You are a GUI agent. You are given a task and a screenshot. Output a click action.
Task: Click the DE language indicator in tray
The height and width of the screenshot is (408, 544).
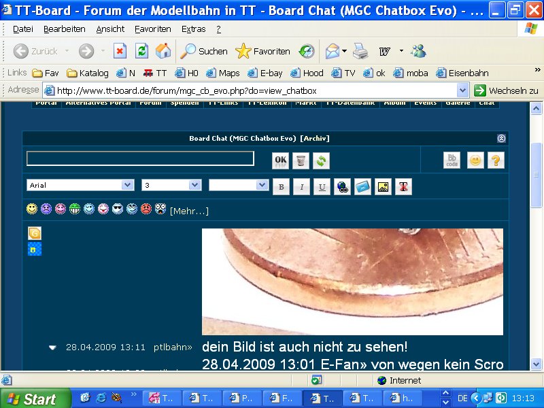pyautogui.click(x=462, y=398)
